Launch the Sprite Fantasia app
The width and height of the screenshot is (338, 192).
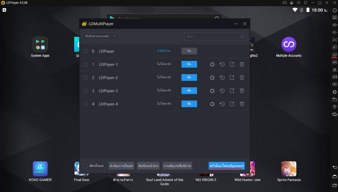click(x=289, y=171)
